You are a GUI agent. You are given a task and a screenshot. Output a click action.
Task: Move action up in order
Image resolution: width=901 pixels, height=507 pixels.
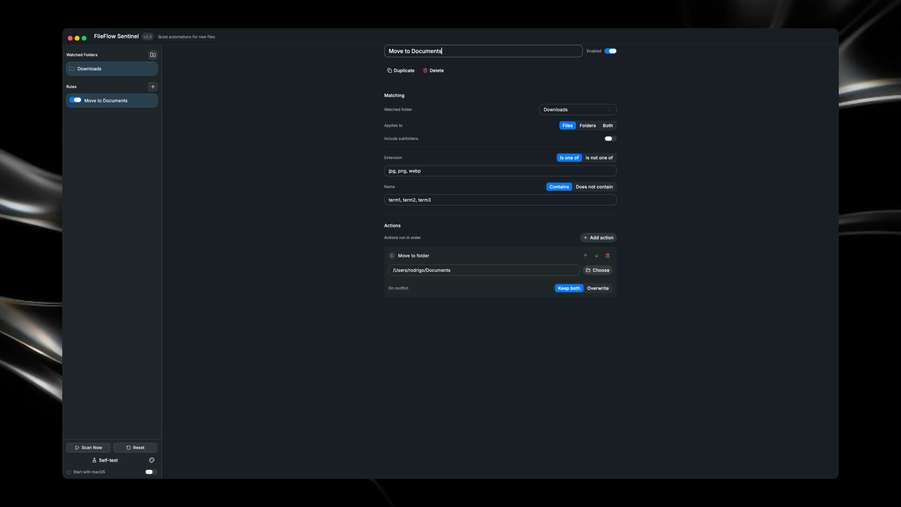pyautogui.click(x=585, y=256)
